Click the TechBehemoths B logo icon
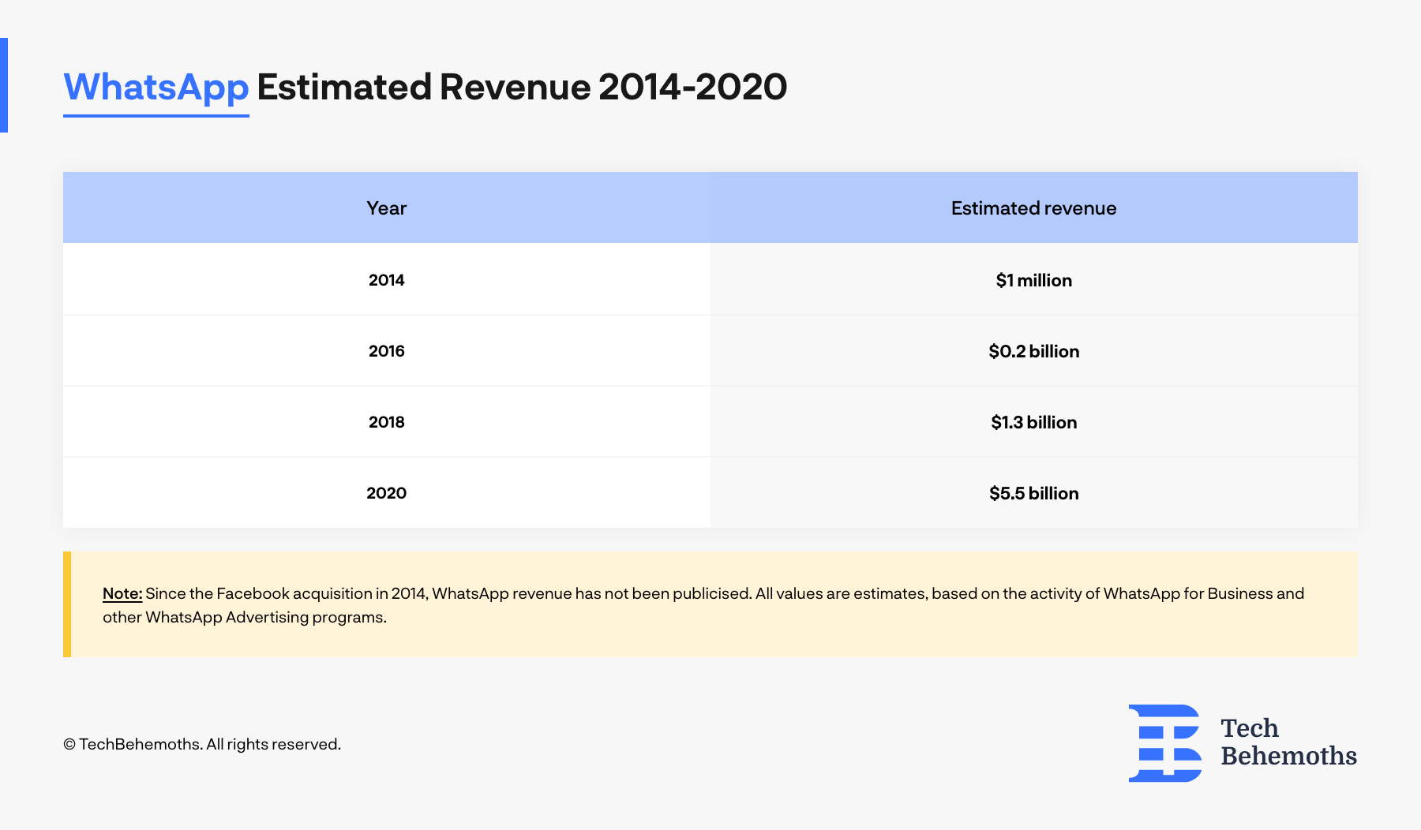 (x=1165, y=743)
